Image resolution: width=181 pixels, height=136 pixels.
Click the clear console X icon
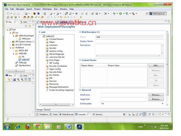click(x=124, y=114)
